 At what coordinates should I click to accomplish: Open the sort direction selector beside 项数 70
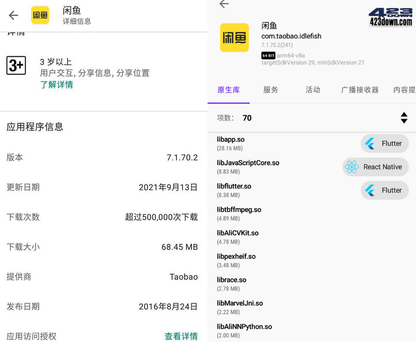click(x=404, y=118)
